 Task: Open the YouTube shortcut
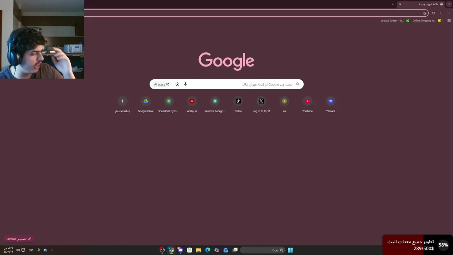[x=308, y=105]
